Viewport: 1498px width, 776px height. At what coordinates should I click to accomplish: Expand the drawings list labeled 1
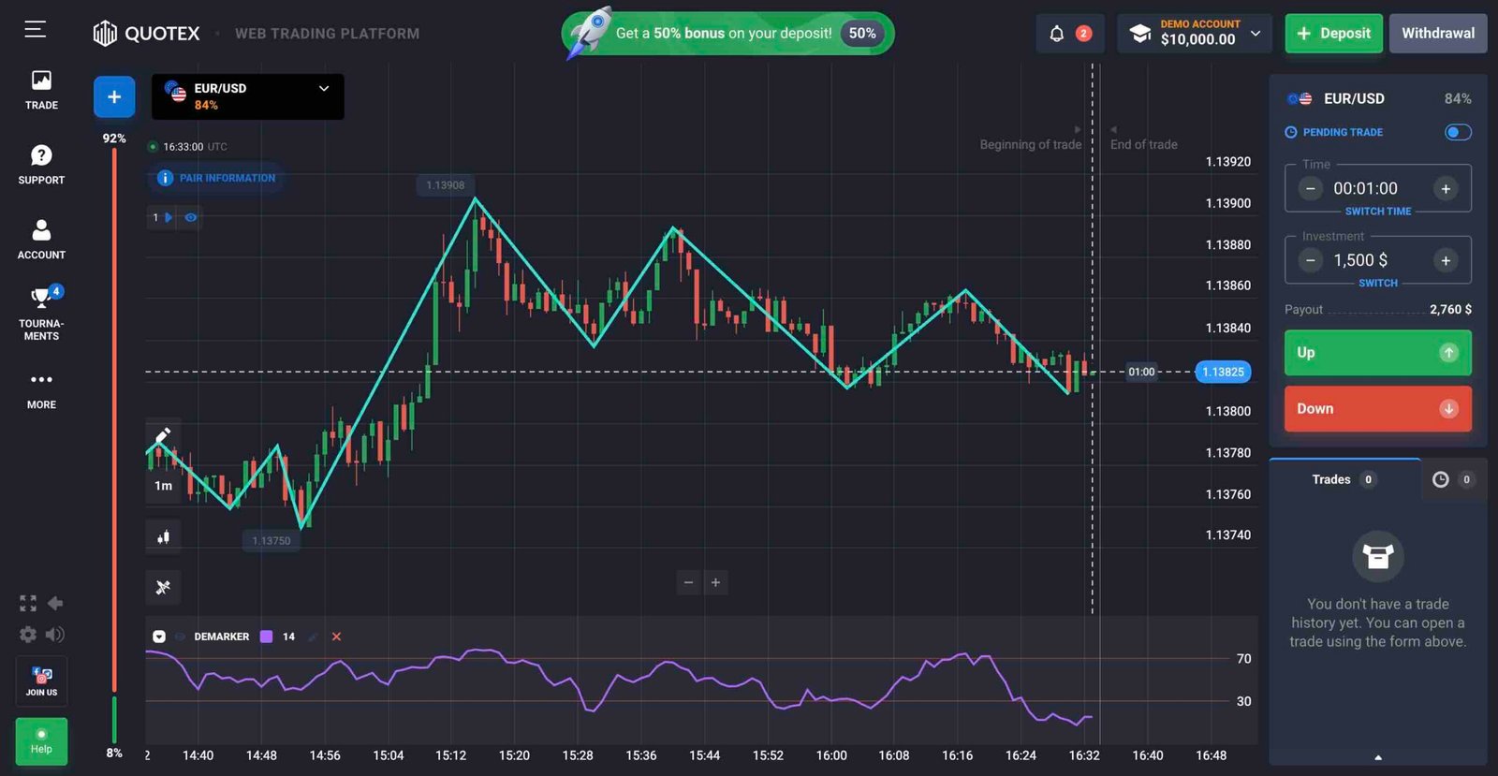(x=161, y=217)
